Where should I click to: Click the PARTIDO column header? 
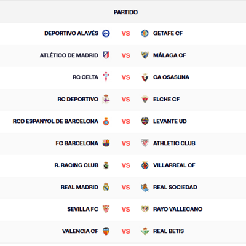point(125,12)
